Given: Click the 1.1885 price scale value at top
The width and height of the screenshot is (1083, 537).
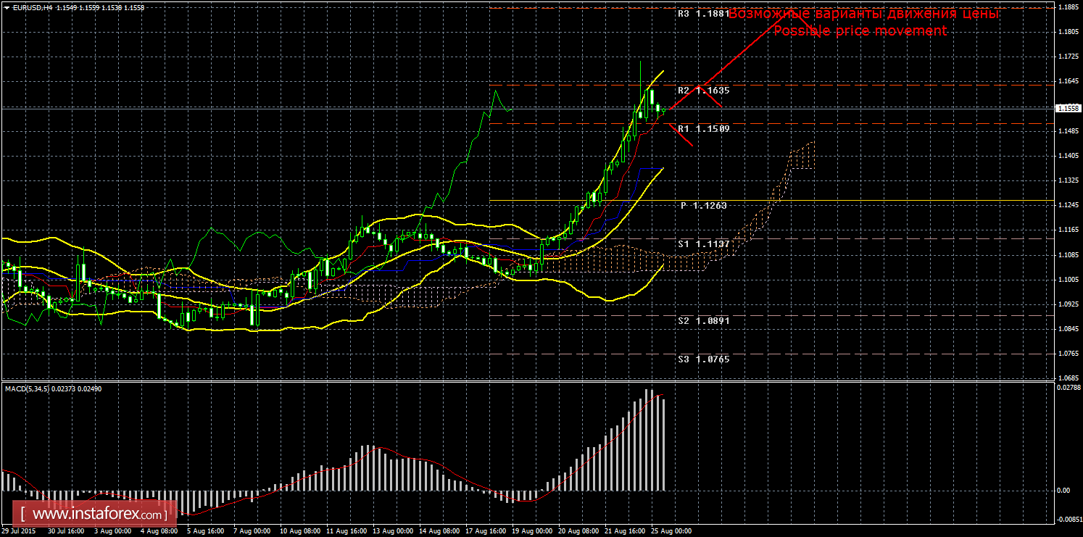Looking at the screenshot, I should 1067,7.
